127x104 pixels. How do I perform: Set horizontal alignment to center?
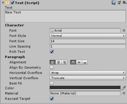click(x=58, y=62)
